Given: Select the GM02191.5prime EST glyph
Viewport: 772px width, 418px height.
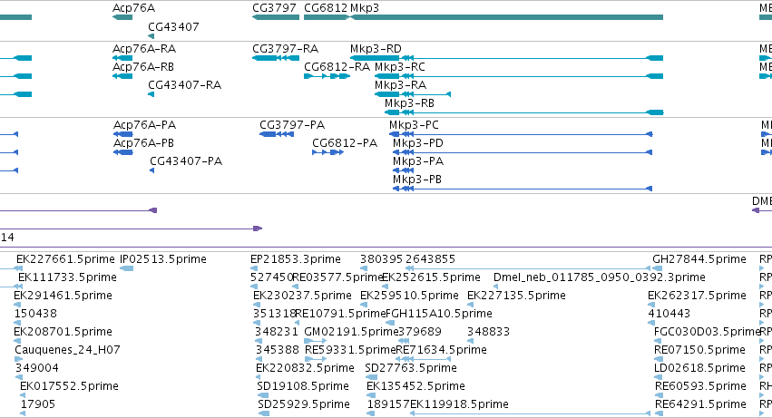Looking at the screenshot, I should [x=315, y=341].
